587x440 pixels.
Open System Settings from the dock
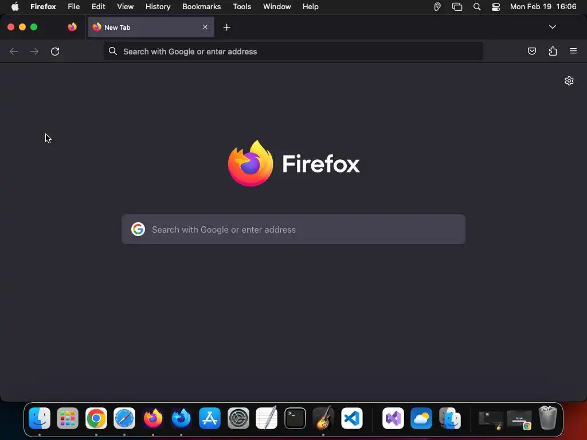click(238, 418)
